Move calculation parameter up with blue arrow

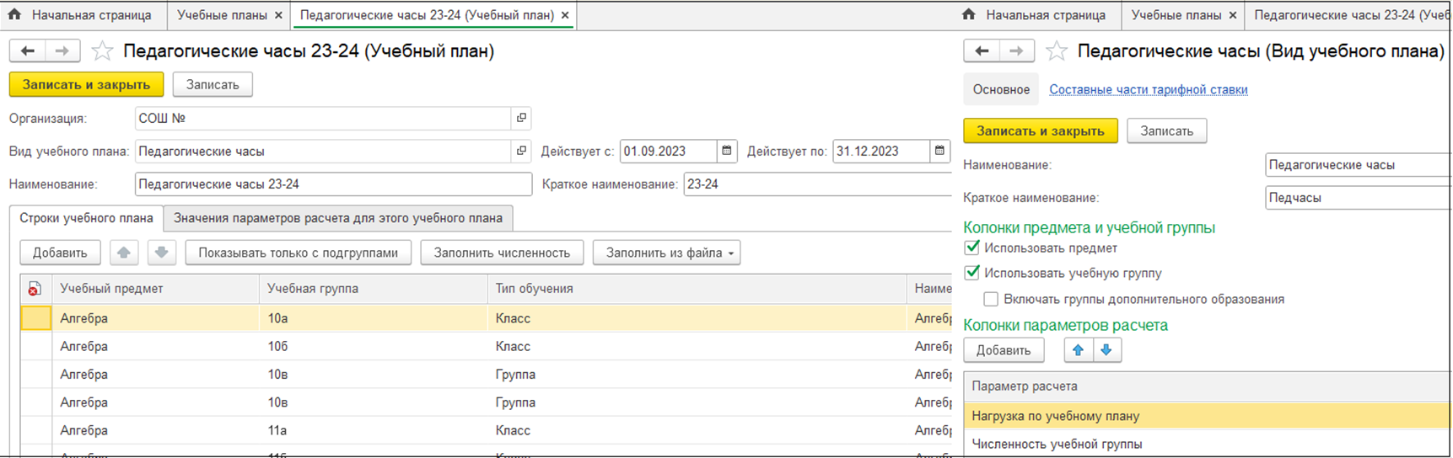(1078, 350)
